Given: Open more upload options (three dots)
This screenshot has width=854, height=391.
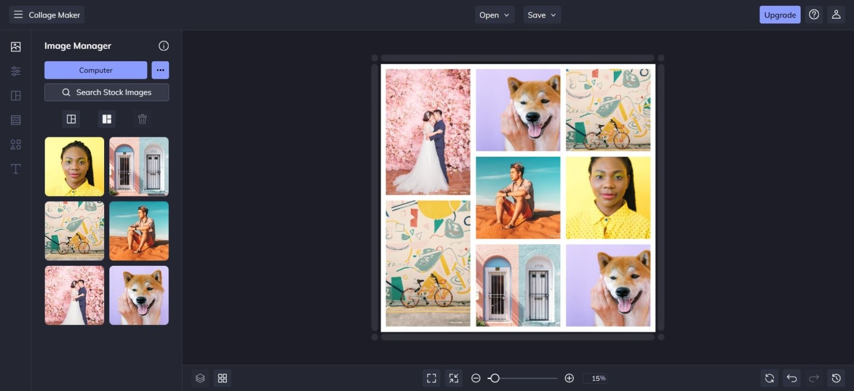Looking at the screenshot, I should (x=160, y=70).
